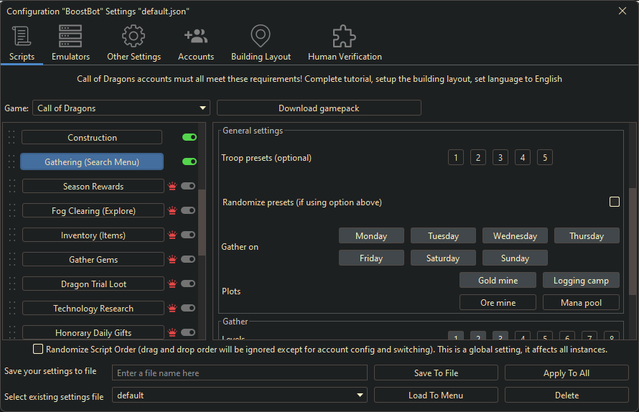Viewport: 639px width, 412px height.
Task: Open the Emulators server icon tab
Action: tap(70, 36)
